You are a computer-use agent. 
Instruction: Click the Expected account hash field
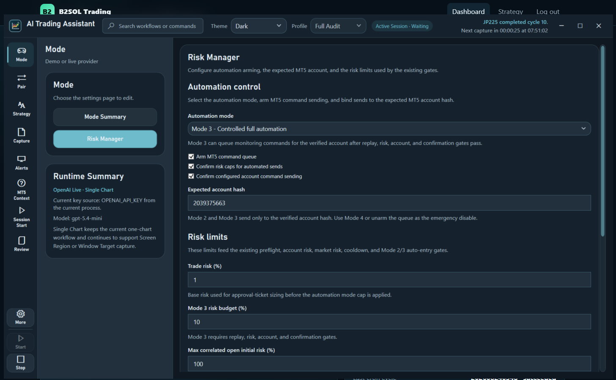click(x=389, y=203)
